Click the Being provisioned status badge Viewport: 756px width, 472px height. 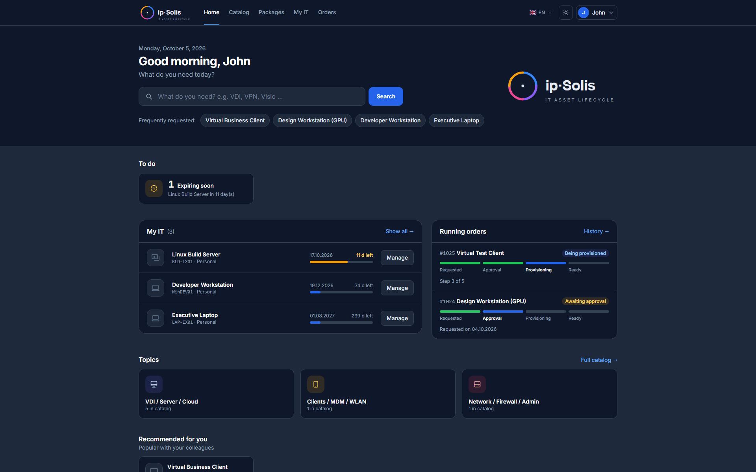point(585,253)
